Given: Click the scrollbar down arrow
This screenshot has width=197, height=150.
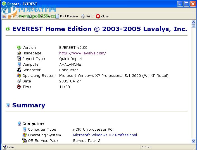Looking at the screenshot, I should (x=193, y=141).
